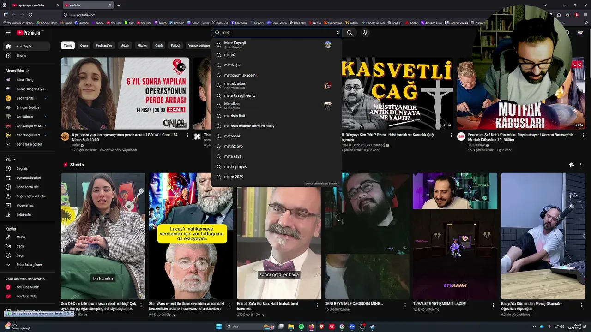Click into the YouTube search input field

click(x=277, y=33)
